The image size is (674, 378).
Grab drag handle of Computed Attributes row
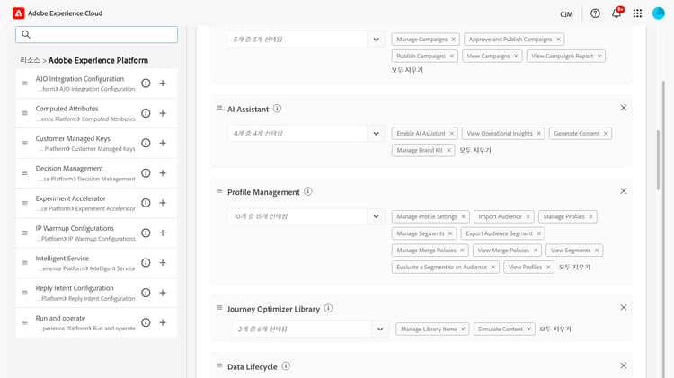pos(24,113)
